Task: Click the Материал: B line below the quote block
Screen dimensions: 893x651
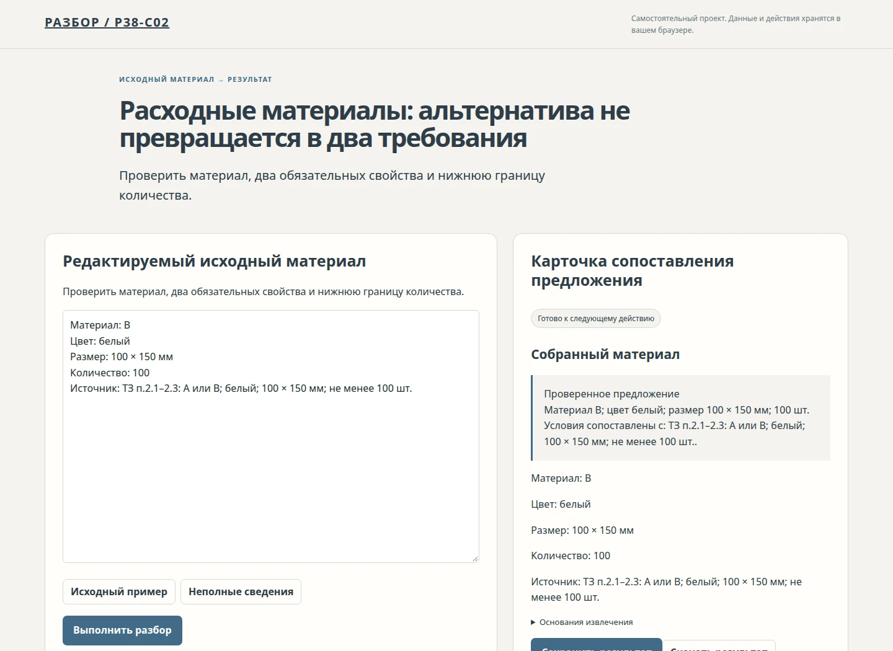Action: [561, 478]
